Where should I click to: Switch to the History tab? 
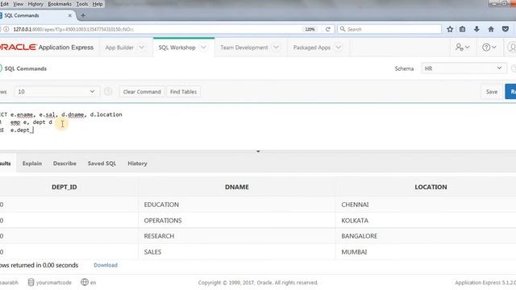coord(137,164)
